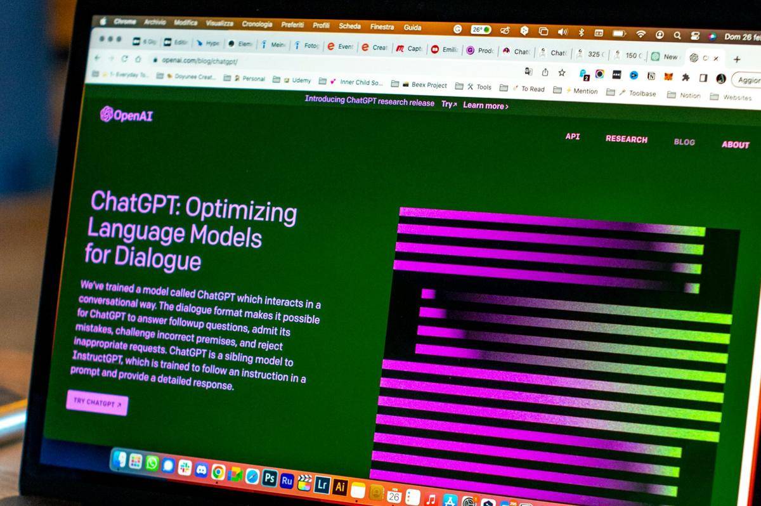761x506 pixels.
Task: Launch Slack from the Dock
Action: click(185, 467)
